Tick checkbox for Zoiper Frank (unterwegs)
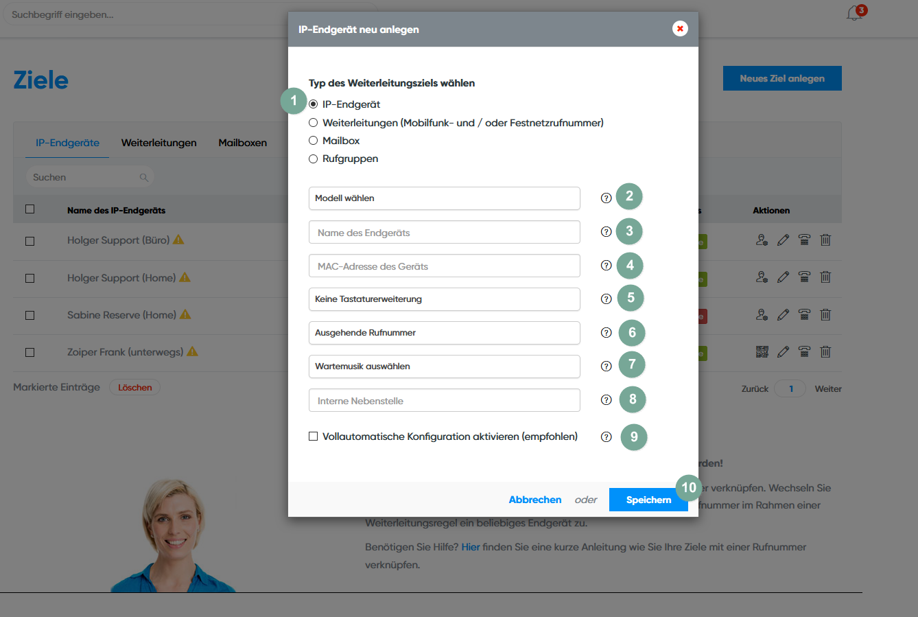Viewport: 918px width, 617px height. pyautogui.click(x=30, y=352)
